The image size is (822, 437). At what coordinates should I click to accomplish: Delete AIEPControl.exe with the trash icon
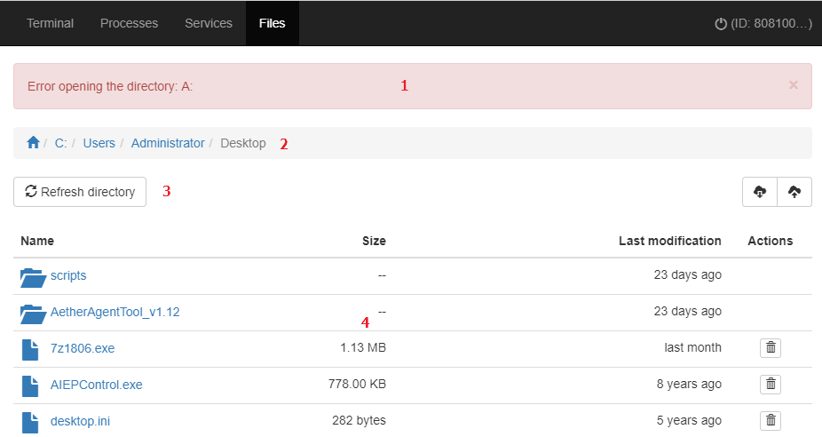point(771,384)
